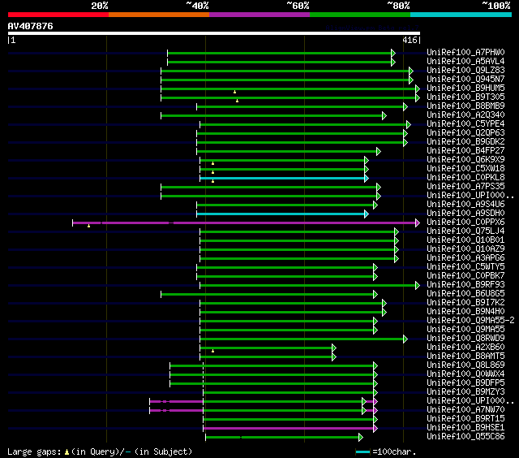
Task: Click the green arrowhead ending the B9RF93 bar
Action: (x=418, y=285)
